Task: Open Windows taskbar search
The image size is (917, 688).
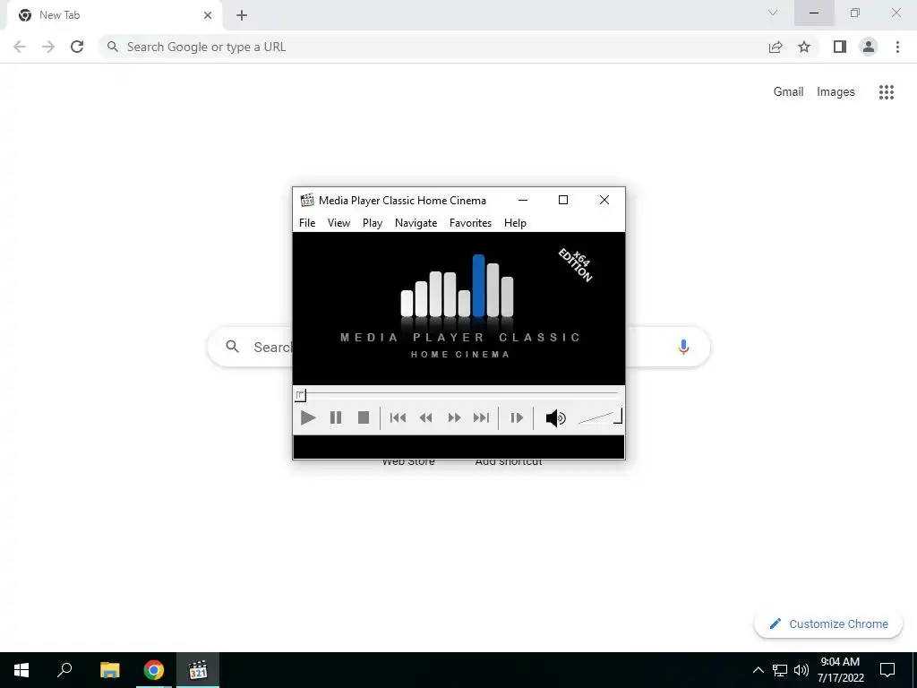Action: pos(64,670)
